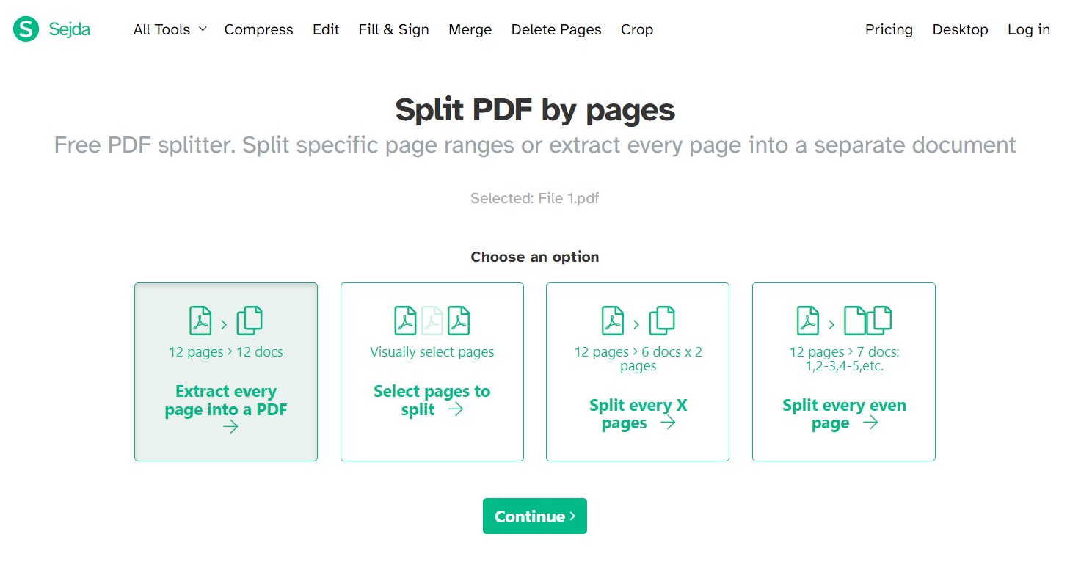This screenshot has width=1070, height=570.
Task: Open the Crop tool
Action: tap(636, 29)
